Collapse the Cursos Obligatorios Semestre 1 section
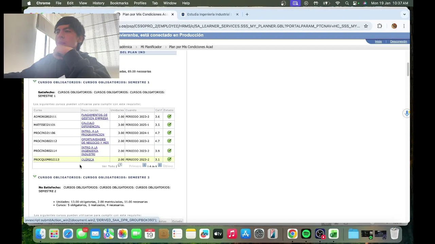This screenshot has height=244, width=435. pyautogui.click(x=35, y=82)
